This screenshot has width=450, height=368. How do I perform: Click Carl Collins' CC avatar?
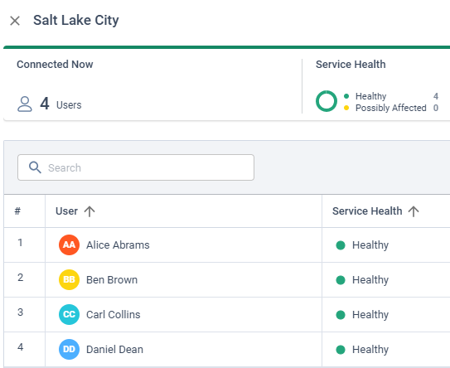[x=69, y=314]
